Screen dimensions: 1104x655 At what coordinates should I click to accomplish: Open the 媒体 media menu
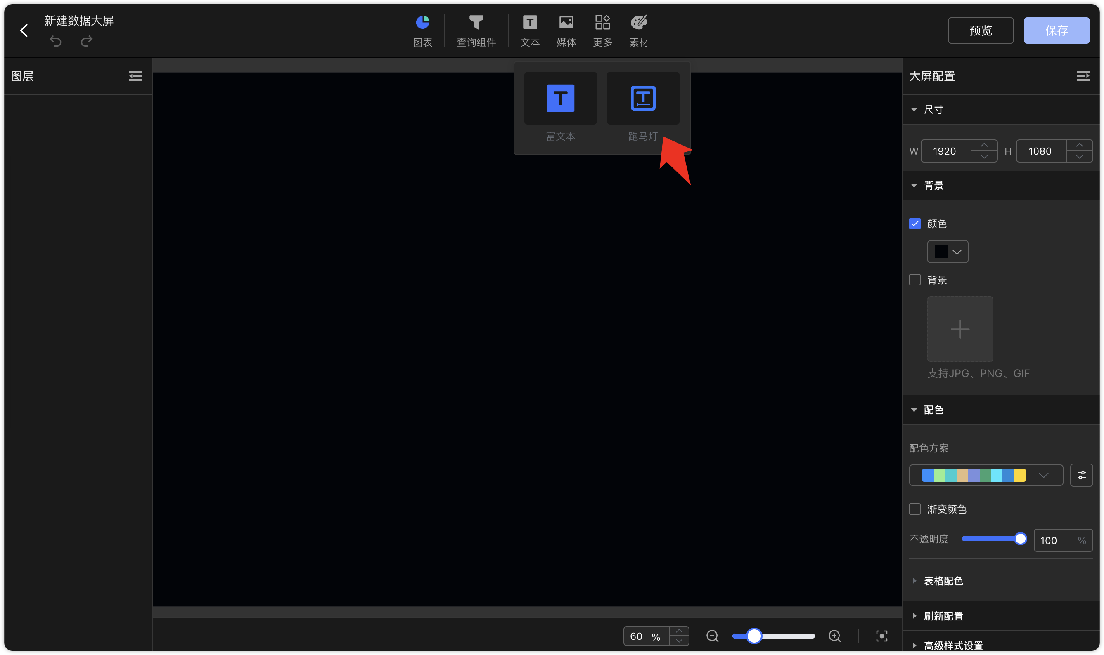point(566,30)
